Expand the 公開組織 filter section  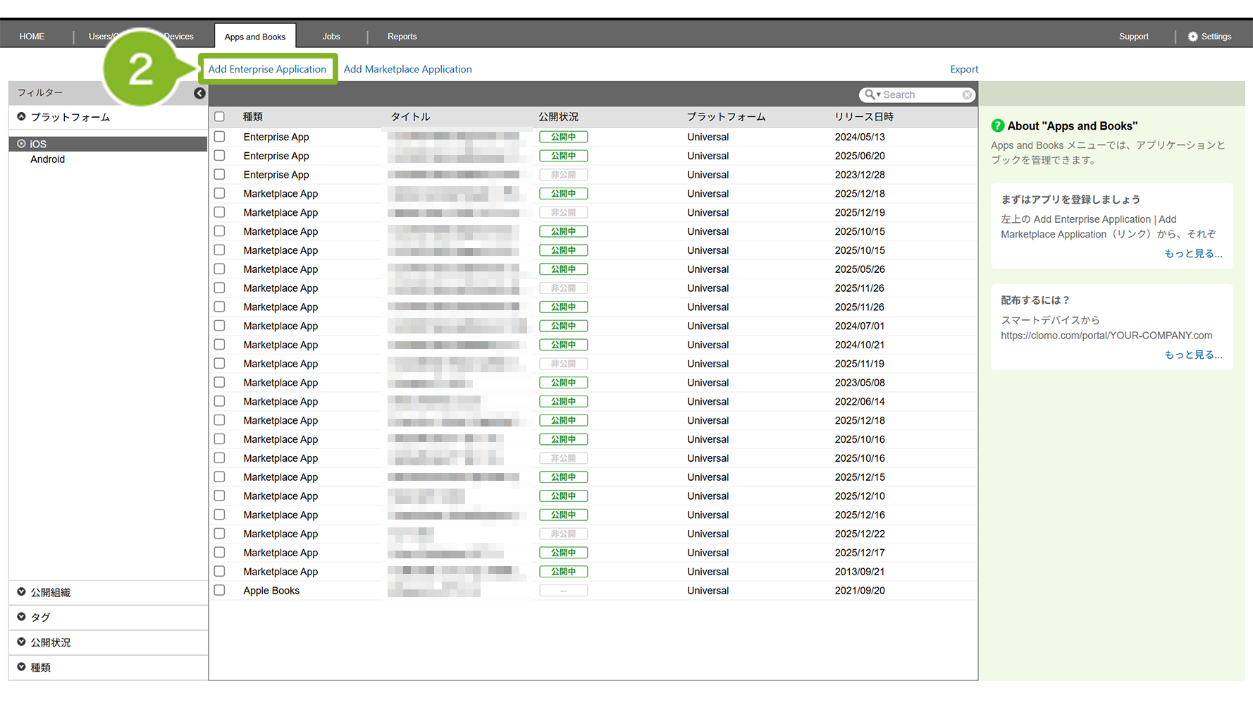click(21, 592)
